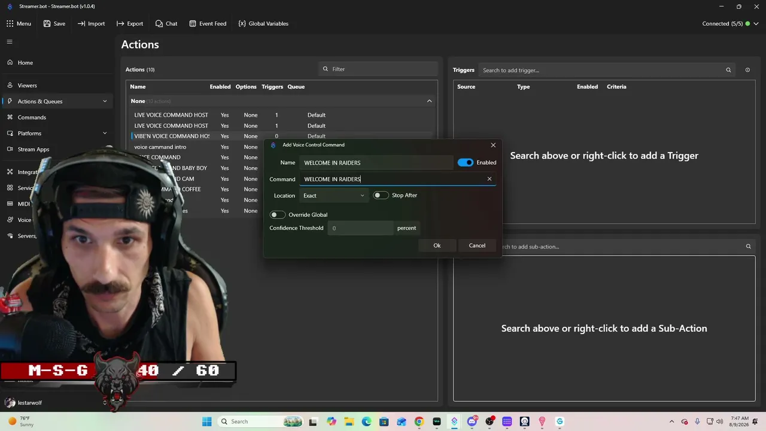This screenshot has height=431, width=766.
Task: Open Discord from the taskbar
Action: click(472, 421)
